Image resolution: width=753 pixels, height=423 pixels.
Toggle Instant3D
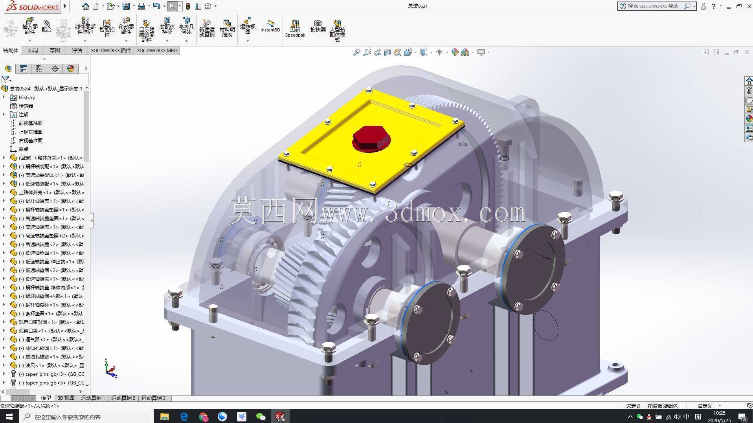[270, 26]
